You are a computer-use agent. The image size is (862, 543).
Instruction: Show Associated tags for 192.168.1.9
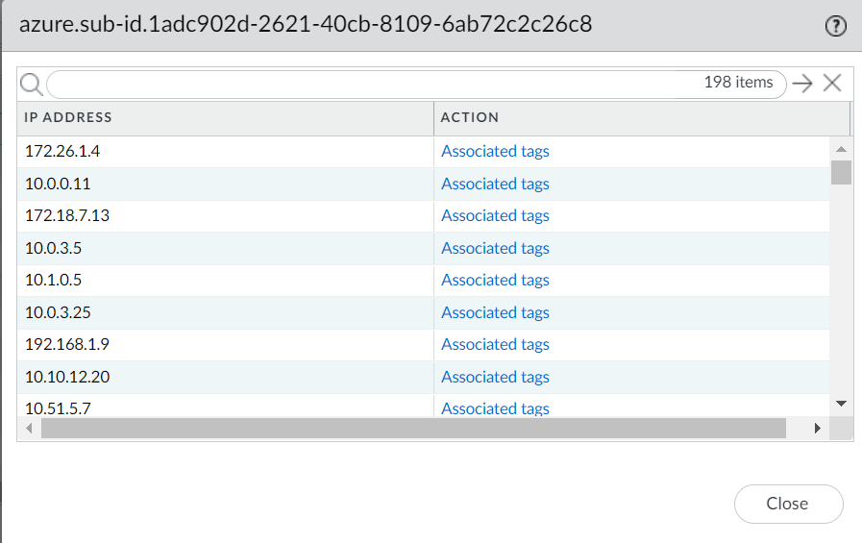(x=495, y=344)
